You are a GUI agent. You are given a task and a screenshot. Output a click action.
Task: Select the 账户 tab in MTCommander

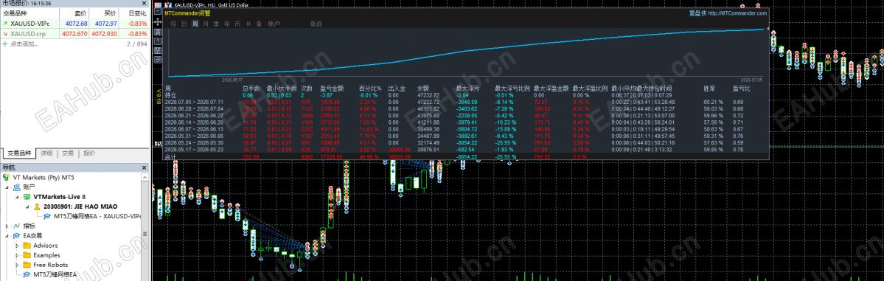click(x=274, y=24)
